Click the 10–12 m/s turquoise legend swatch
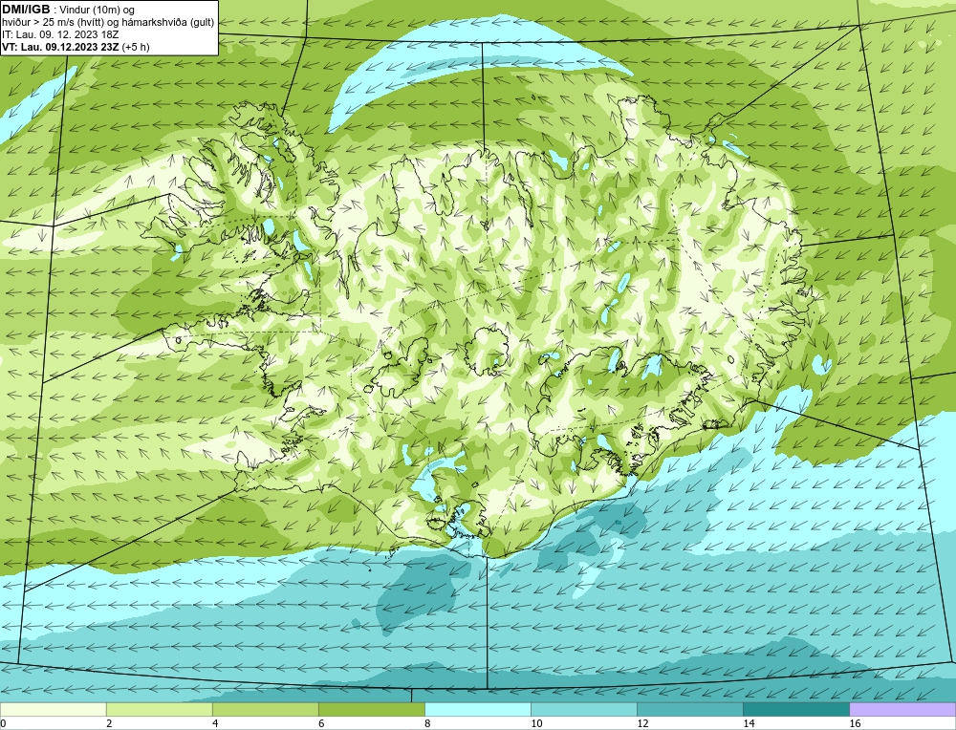 [x=583, y=709]
